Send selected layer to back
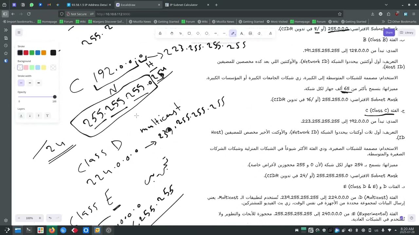419x235 pixels. click(x=21, y=116)
